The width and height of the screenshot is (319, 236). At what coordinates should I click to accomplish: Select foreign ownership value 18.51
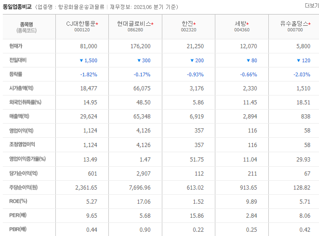(303, 103)
